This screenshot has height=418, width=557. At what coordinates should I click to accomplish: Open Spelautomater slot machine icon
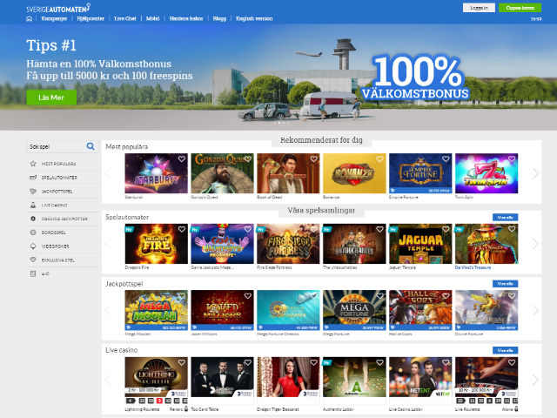[x=33, y=178]
